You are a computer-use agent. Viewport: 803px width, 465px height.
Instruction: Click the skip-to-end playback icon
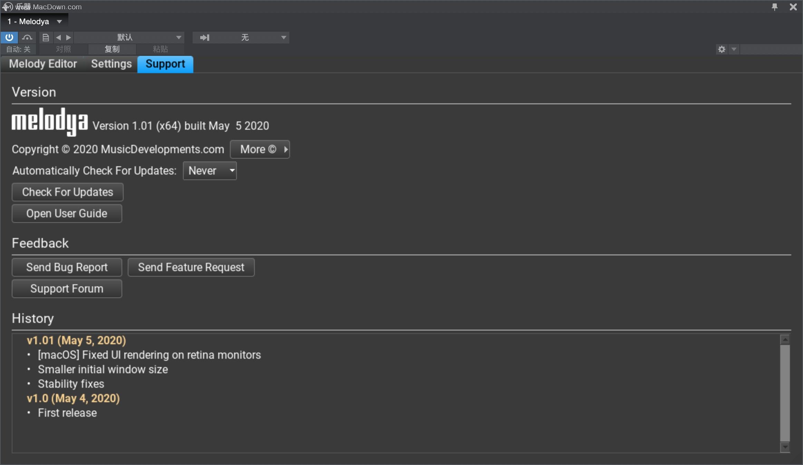[x=205, y=37]
